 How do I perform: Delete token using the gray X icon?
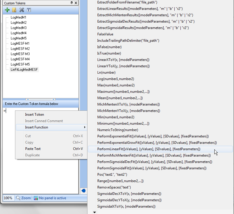click(22, 10)
